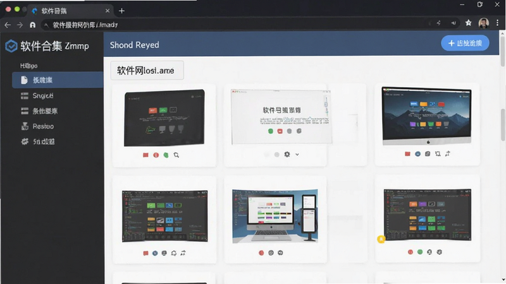Bookmark page with the star icon
This screenshot has width=506, height=284.
pyautogui.click(x=468, y=23)
